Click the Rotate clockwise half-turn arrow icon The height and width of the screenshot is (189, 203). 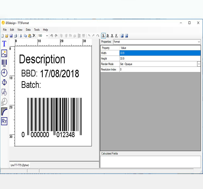pyautogui.click(x=98, y=36)
